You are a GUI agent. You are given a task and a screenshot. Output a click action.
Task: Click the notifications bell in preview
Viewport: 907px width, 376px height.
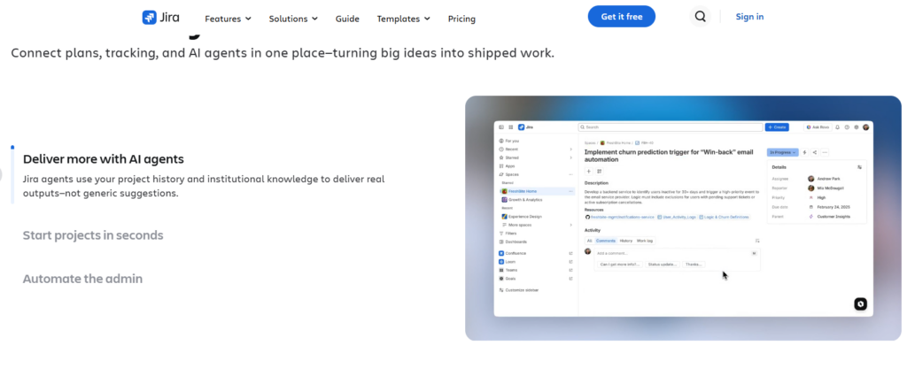pos(838,127)
